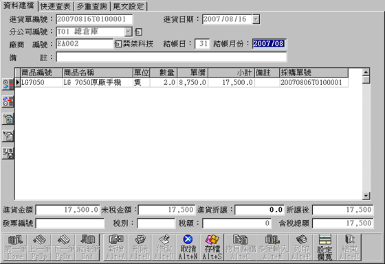Click the 取消 cancel icon button
This screenshot has width=385, height=264.
pos(188,247)
